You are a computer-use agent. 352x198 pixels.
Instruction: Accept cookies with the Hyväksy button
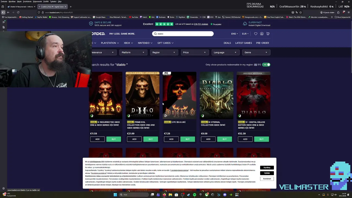[267, 167]
